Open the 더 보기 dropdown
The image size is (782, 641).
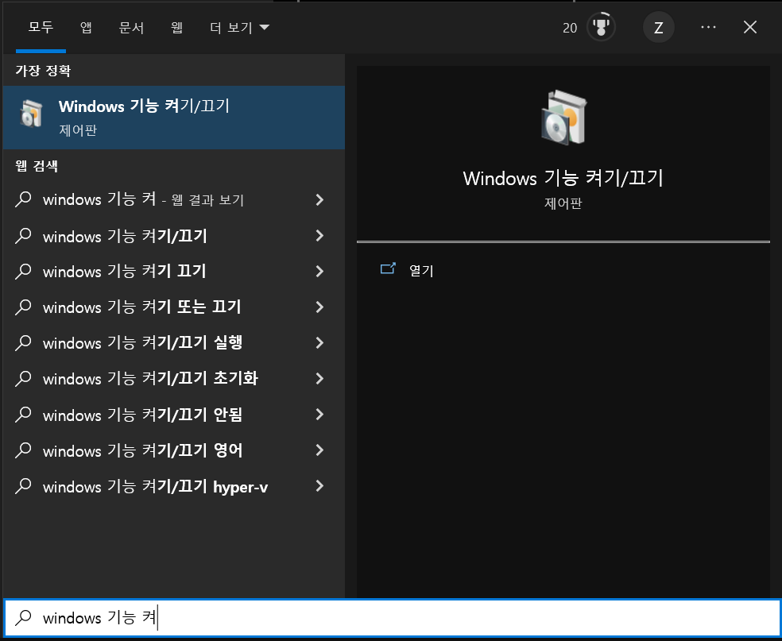point(239,27)
